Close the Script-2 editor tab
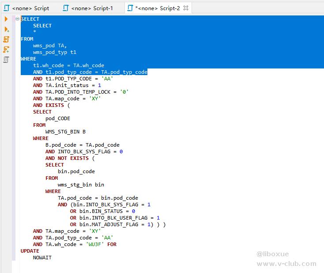The height and width of the screenshot is (273, 324). tap(186, 8)
